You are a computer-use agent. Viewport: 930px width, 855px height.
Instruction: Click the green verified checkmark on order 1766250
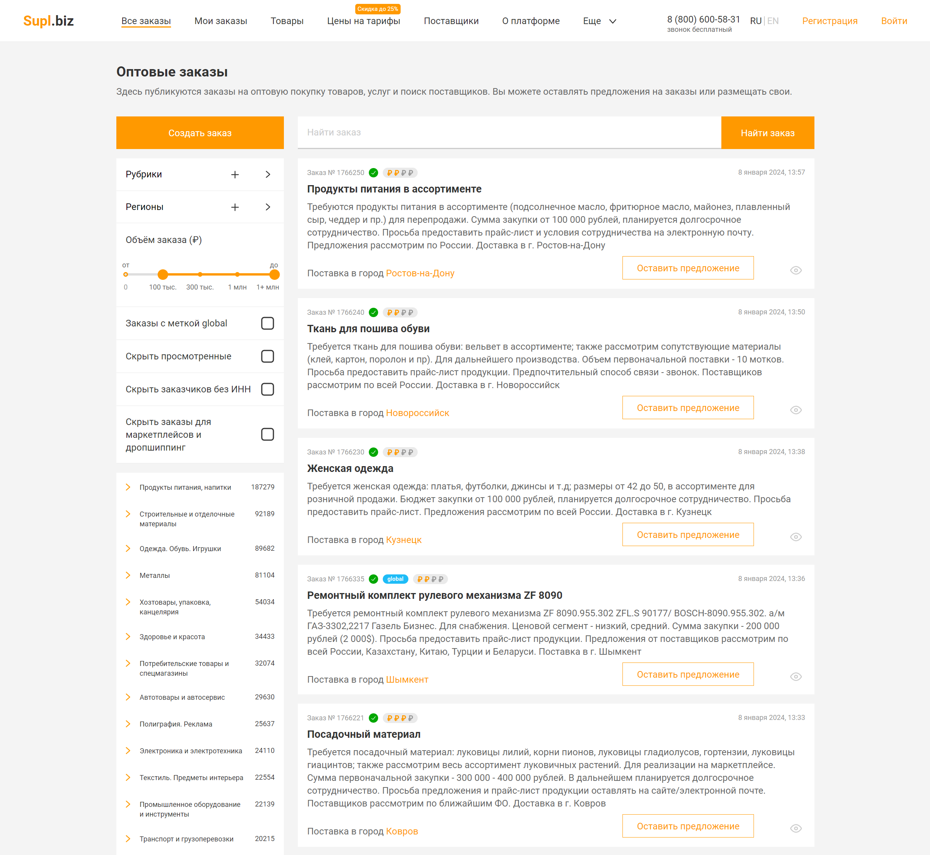coord(373,173)
